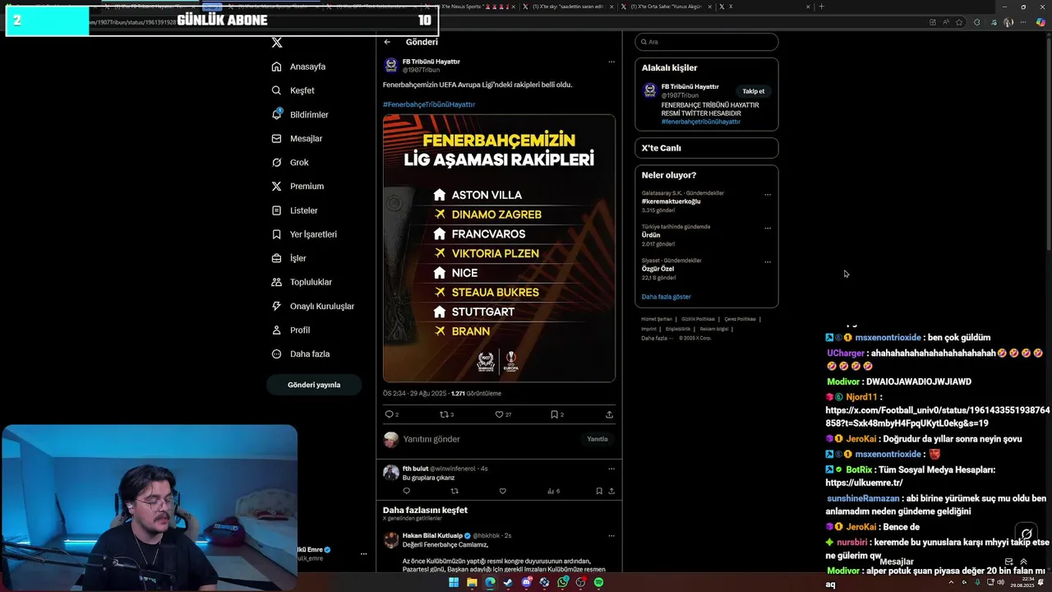
Task: Click reply icon on fth bulut's comment
Action: tap(406, 491)
